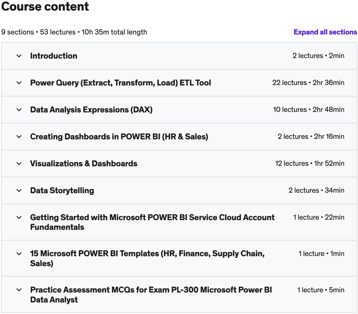Open the Introduction section title

click(x=54, y=56)
